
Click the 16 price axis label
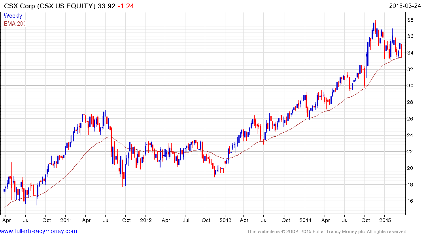tap(410, 201)
